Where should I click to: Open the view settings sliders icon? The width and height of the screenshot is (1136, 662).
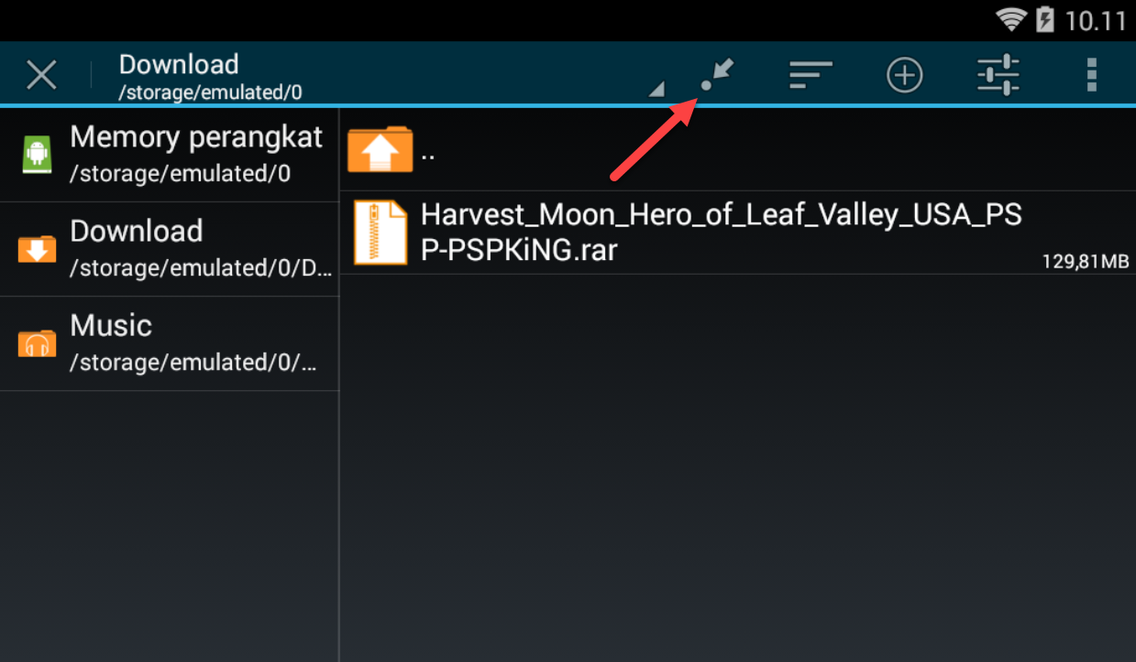coord(998,74)
